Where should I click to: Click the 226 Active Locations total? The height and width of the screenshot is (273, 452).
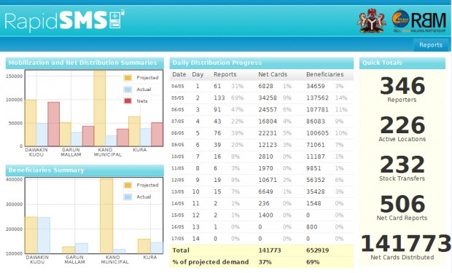tap(402, 129)
